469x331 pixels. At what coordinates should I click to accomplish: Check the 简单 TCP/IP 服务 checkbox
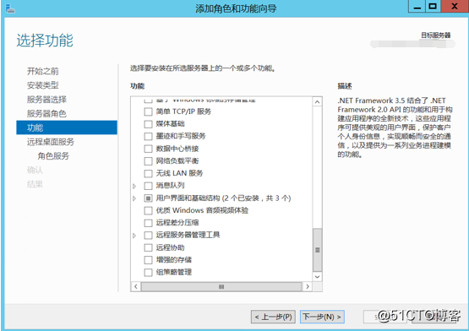[x=148, y=111]
